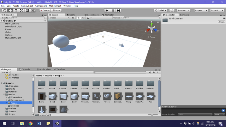226x127 pixels.
Task: Select the Rect Transform tool
Action: click(27, 10)
